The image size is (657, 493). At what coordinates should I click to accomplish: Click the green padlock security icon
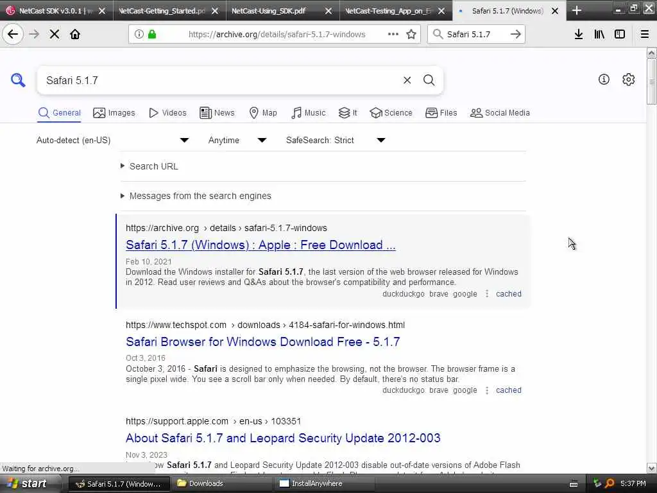pos(152,34)
